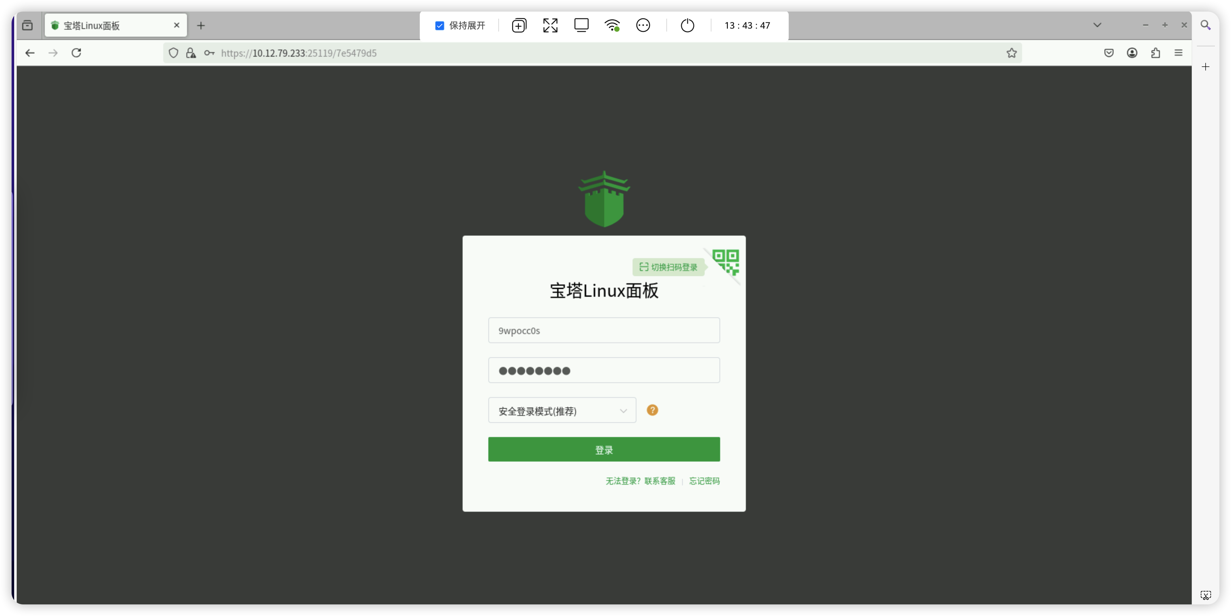Select the 宝塔Linux面板 browser tab

(x=116, y=25)
